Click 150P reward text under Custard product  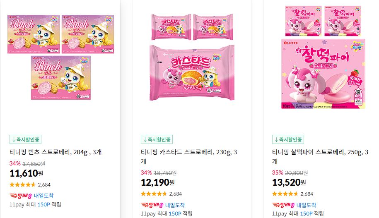(175, 213)
